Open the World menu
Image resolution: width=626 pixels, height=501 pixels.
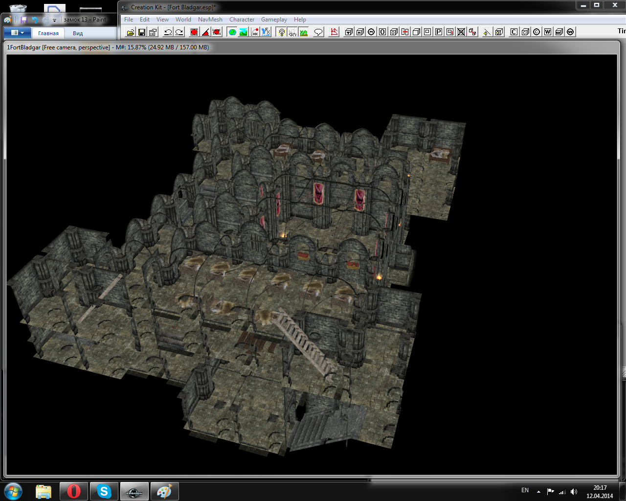pyautogui.click(x=183, y=20)
